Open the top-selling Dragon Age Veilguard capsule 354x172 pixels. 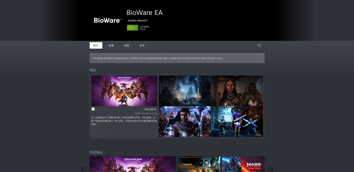pyautogui.click(x=133, y=164)
